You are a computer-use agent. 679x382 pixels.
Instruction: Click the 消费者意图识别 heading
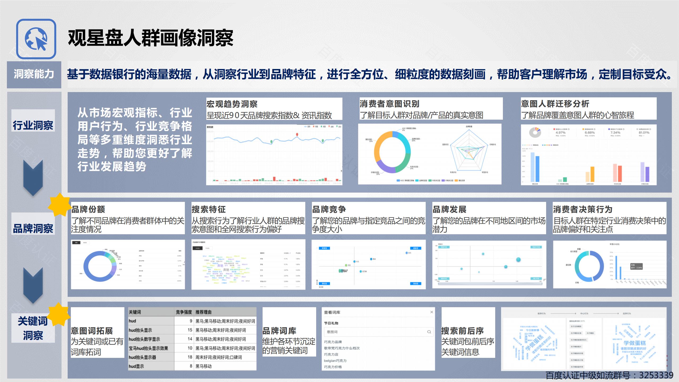click(389, 104)
